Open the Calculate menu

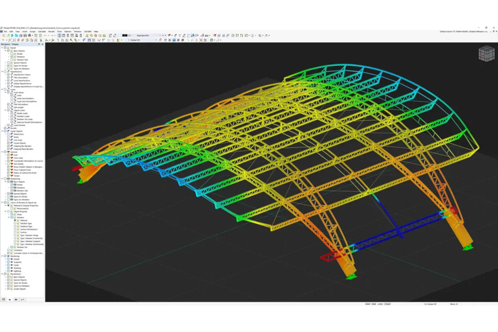point(42,32)
